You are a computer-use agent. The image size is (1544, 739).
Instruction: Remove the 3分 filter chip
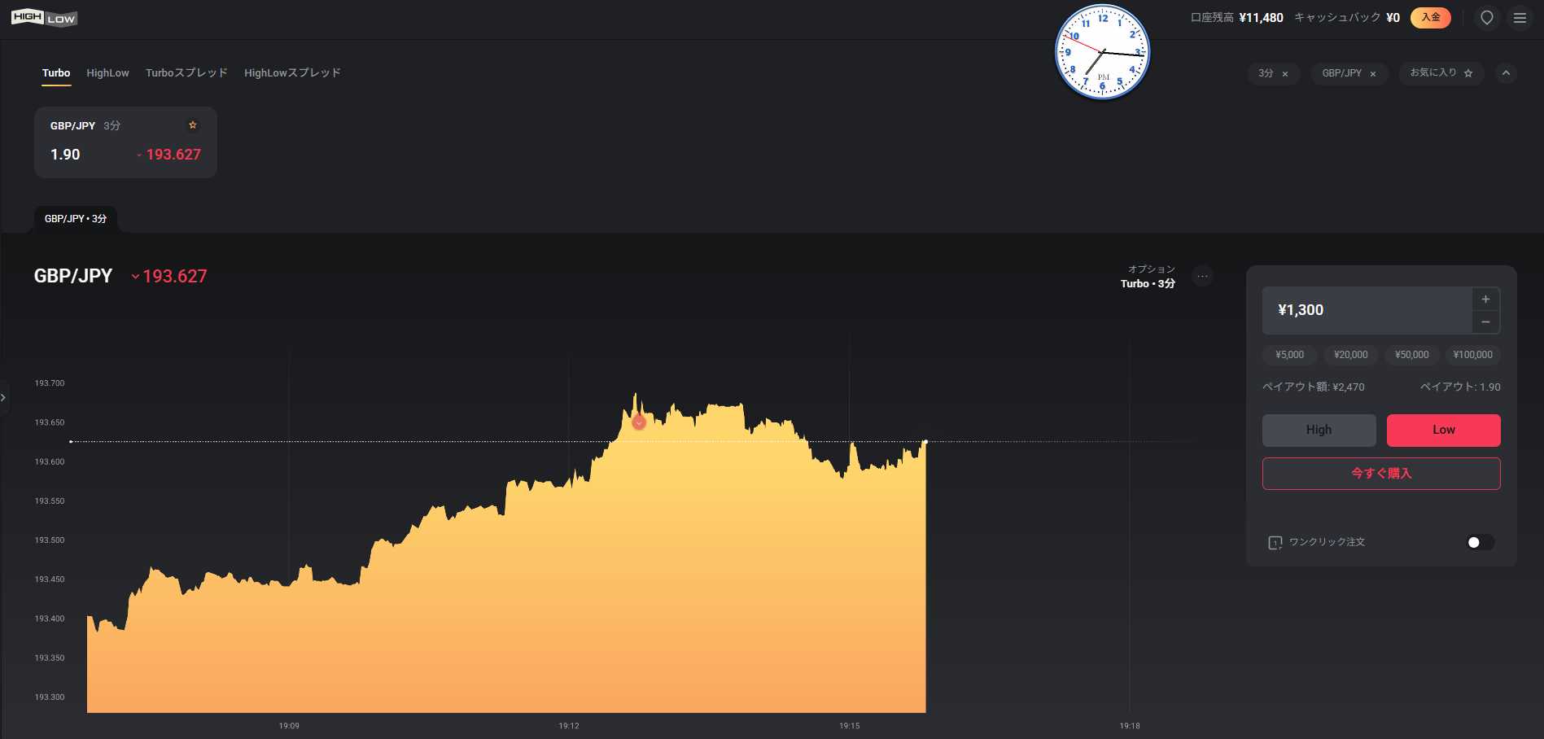1285,74
